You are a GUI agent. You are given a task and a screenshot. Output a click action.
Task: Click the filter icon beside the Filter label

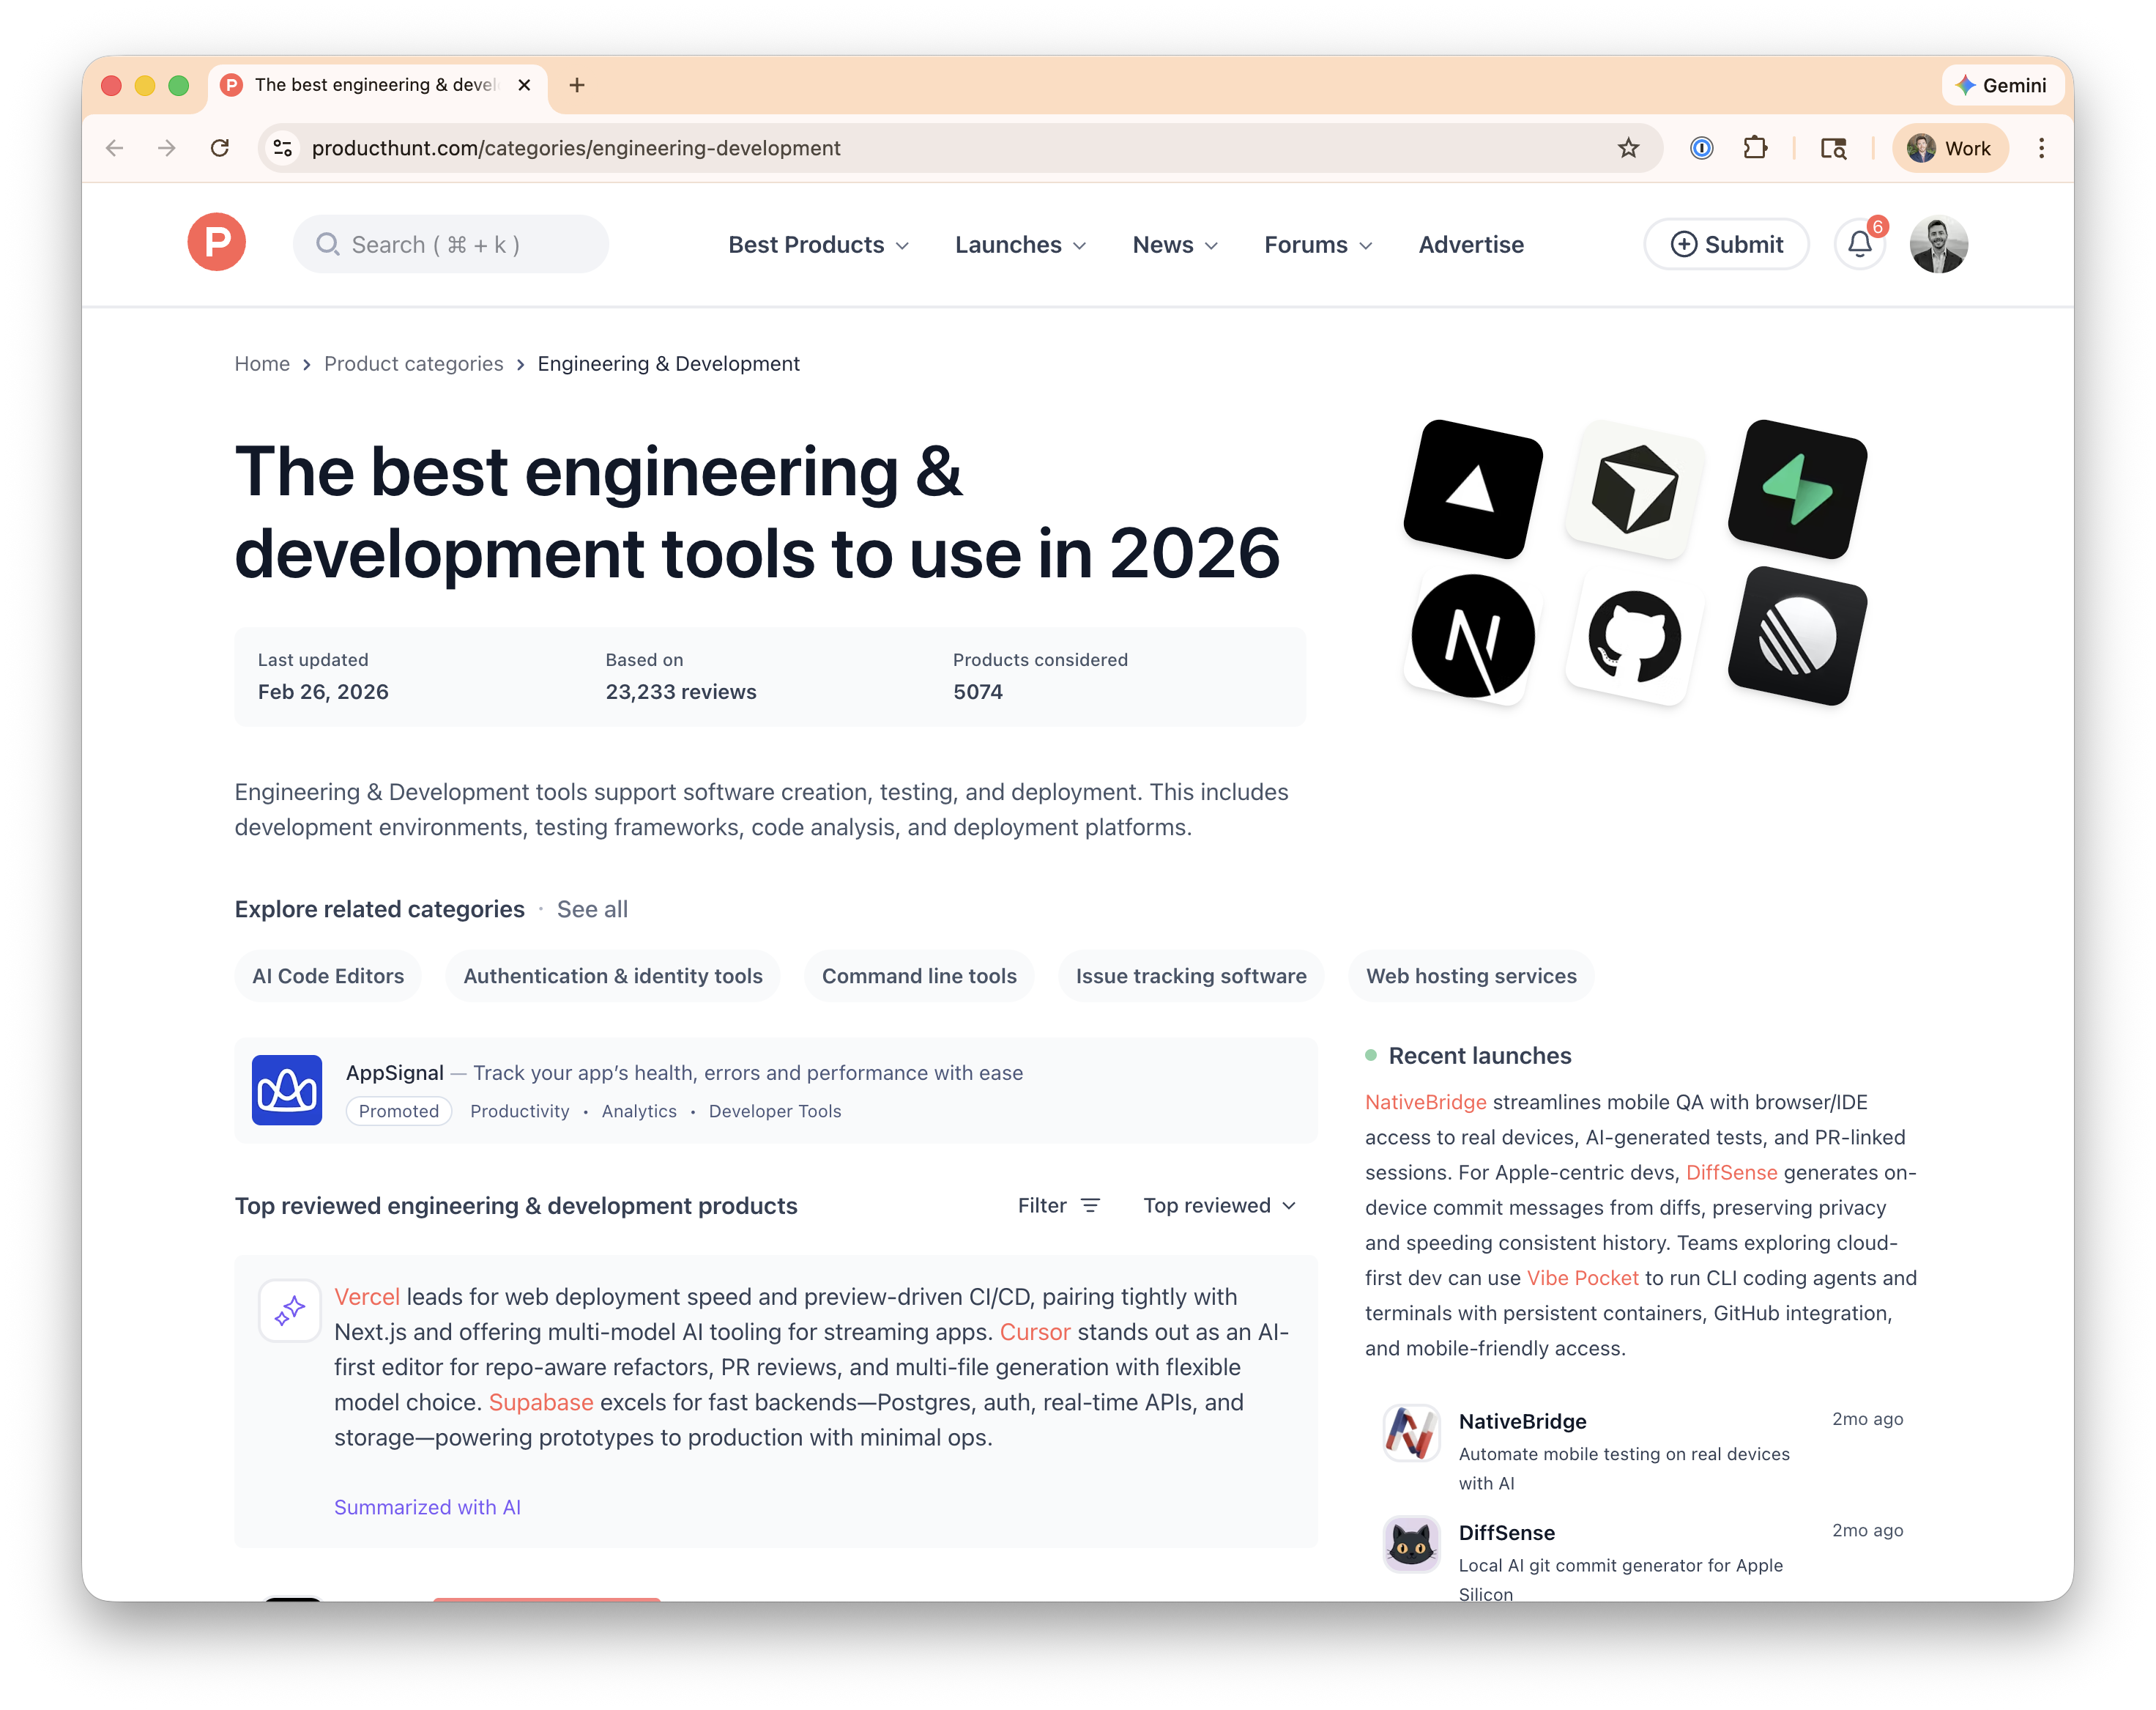[1091, 1204]
